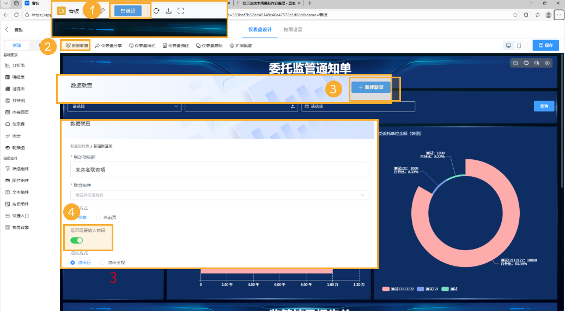Open 仪表盘分享 toolbar option
This screenshot has height=311, width=565.
(x=108, y=46)
